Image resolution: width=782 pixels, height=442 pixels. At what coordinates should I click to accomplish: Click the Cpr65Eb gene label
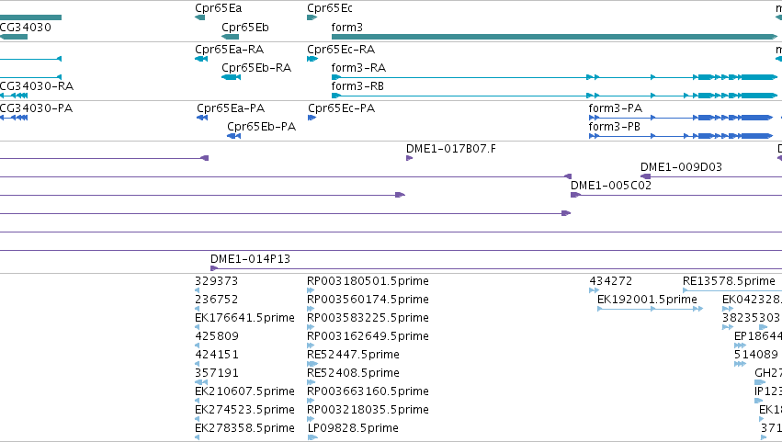click(244, 28)
